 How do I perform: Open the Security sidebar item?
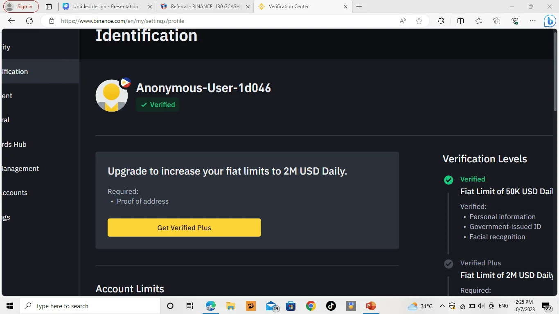[x=40, y=47]
